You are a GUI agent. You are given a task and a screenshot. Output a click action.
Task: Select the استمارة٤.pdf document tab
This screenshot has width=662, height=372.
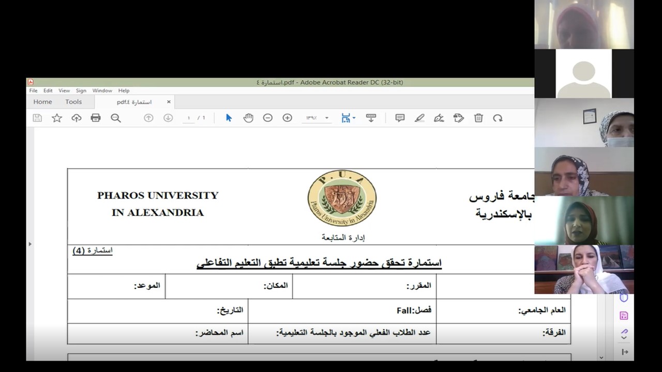click(134, 102)
